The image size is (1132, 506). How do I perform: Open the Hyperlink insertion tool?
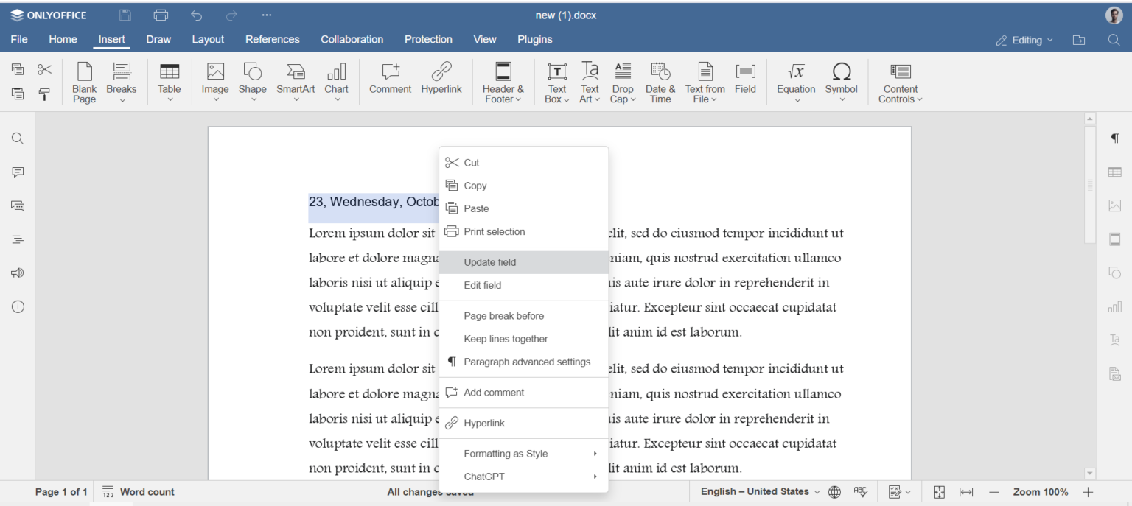pos(441,81)
